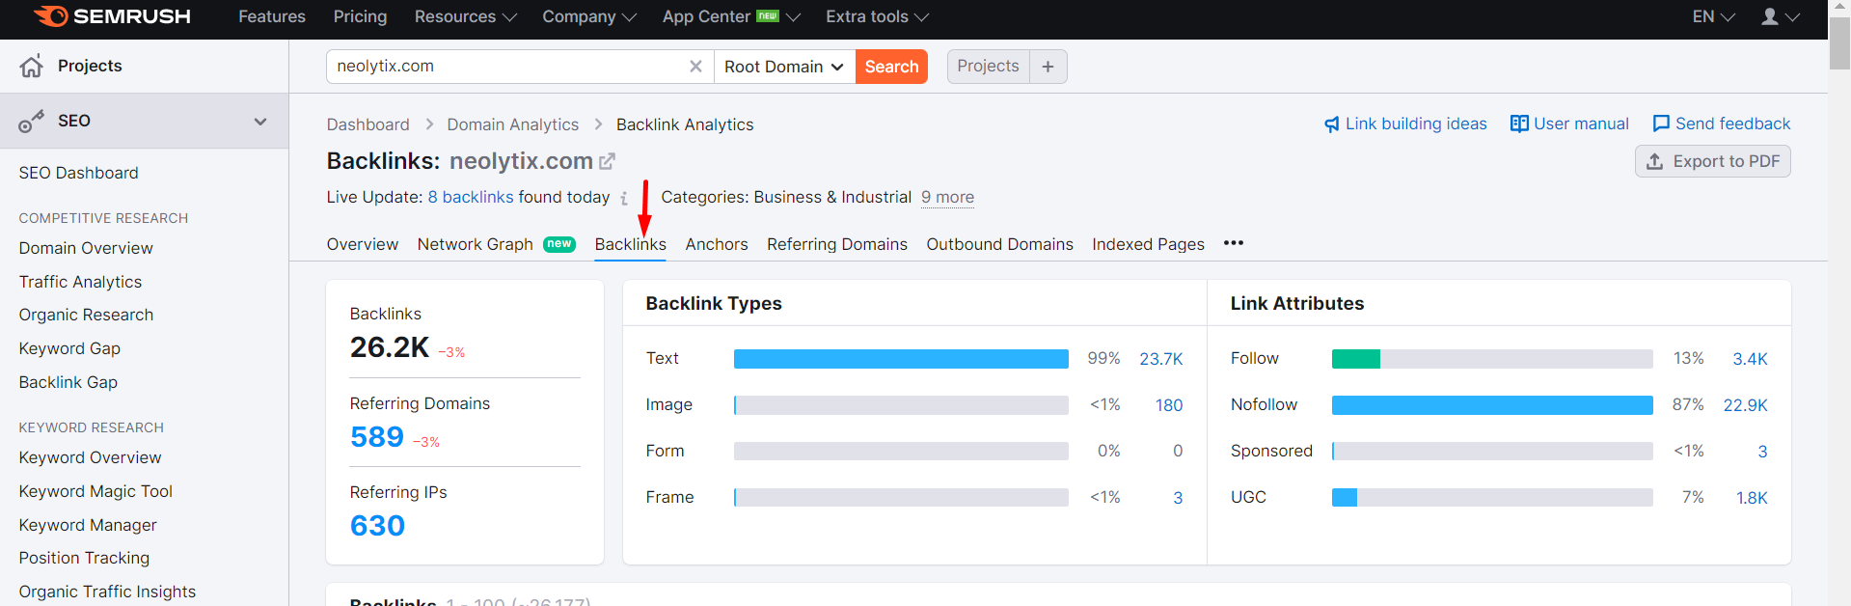Image resolution: width=1851 pixels, height=606 pixels.
Task: Expand the 9 more categories link
Action: pos(947,197)
